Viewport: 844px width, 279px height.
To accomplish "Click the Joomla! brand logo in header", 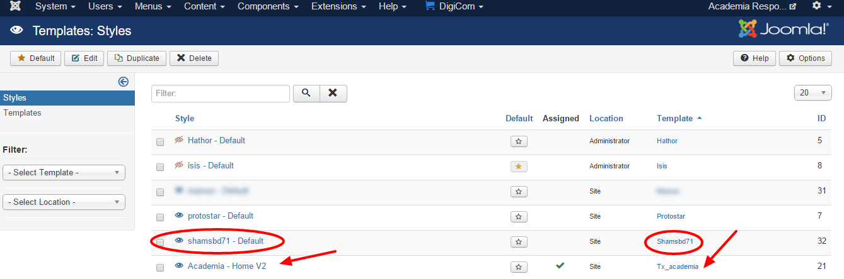I will [x=783, y=29].
